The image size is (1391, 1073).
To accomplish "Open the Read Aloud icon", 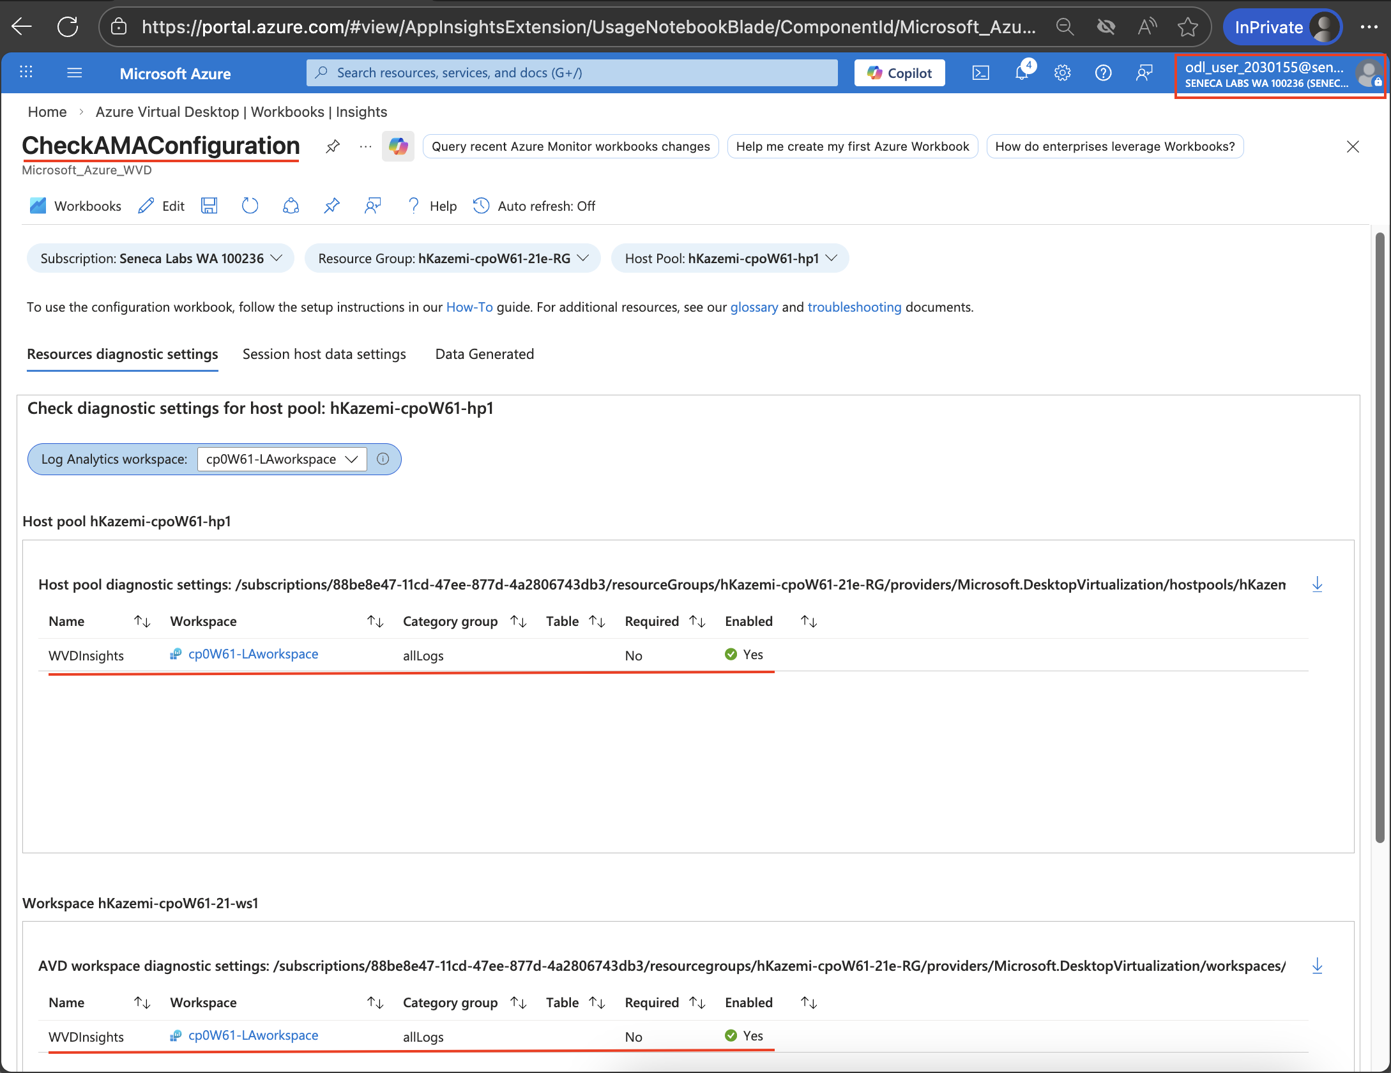I will coord(1147,27).
